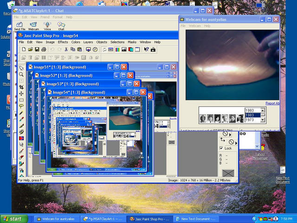Toggle the histogram window icon
This screenshot has width=297, height=223.
click(x=124, y=50)
